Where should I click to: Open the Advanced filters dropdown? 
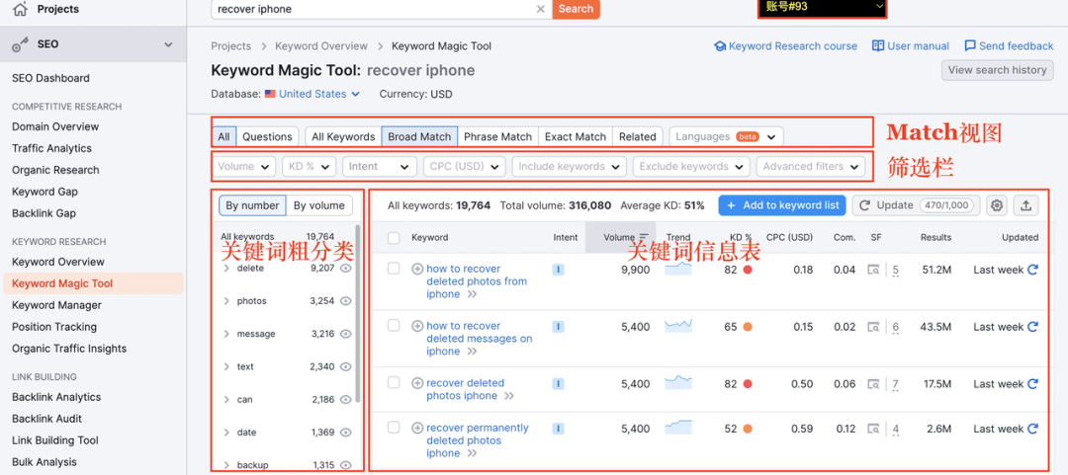[810, 167]
